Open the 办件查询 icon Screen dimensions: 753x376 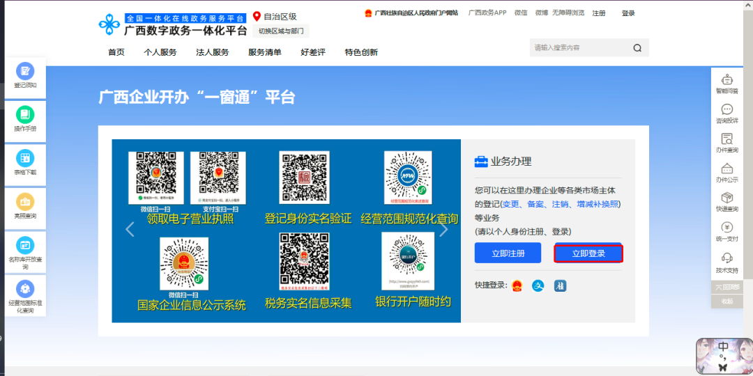pos(727,139)
